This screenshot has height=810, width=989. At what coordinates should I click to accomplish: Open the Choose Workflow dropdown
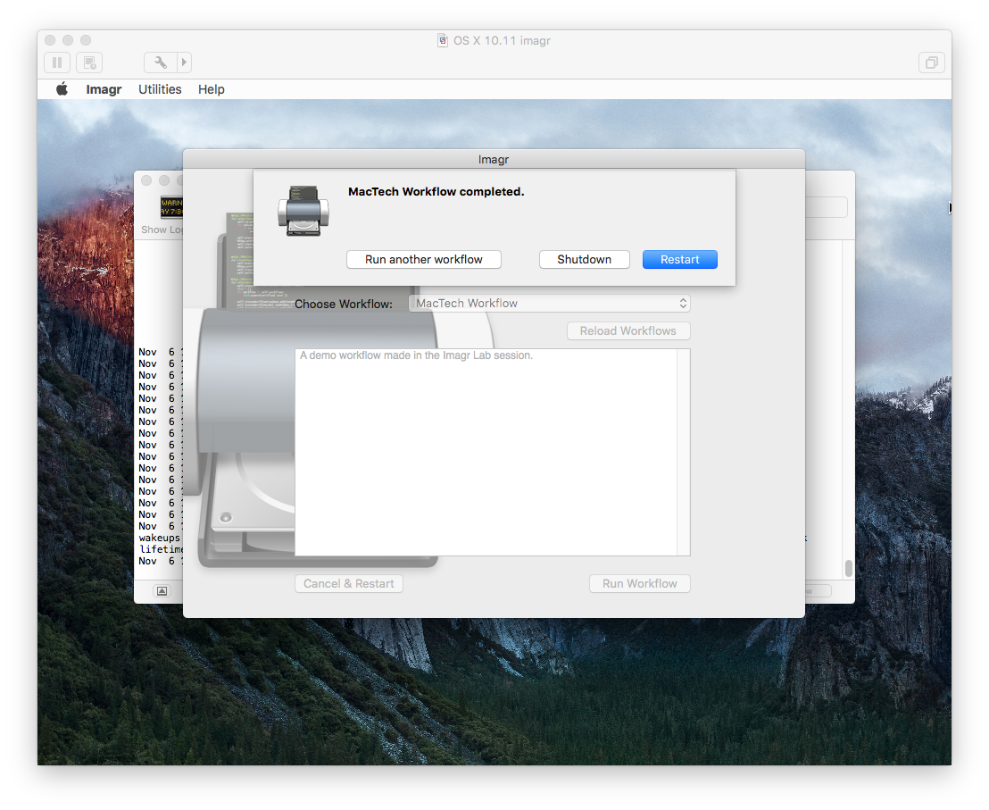coord(549,304)
